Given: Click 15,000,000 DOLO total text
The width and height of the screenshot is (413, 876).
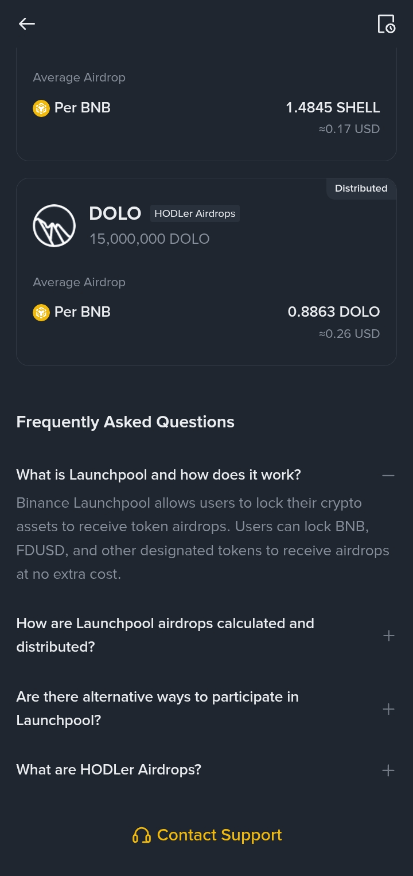Looking at the screenshot, I should tap(149, 239).
